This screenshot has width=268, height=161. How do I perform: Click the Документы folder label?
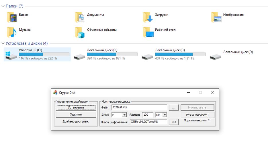(x=95, y=15)
